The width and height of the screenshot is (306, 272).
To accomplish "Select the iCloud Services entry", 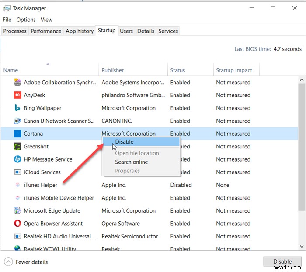I will pyautogui.click(x=42, y=172).
